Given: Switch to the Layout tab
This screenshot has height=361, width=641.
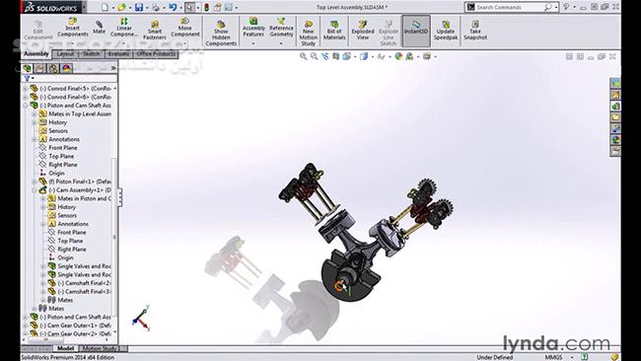Looking at the screenshot, I should coord(65,54).
